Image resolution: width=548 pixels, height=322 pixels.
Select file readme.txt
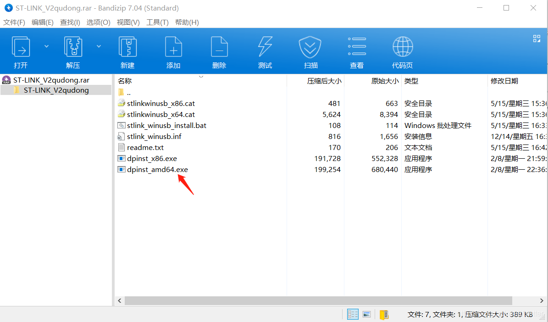tap(145, 148)
